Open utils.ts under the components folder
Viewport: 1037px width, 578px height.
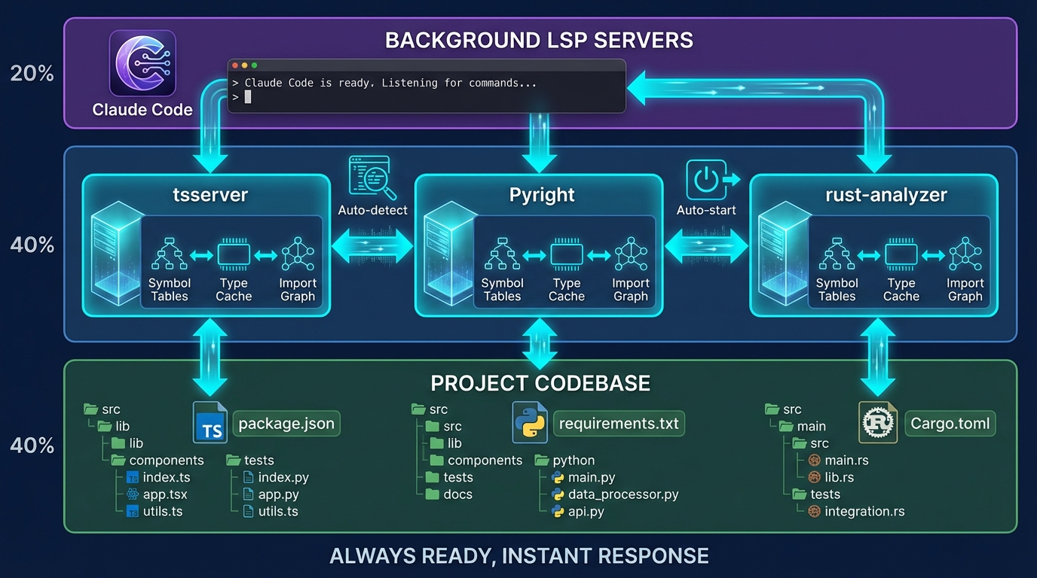154,512
